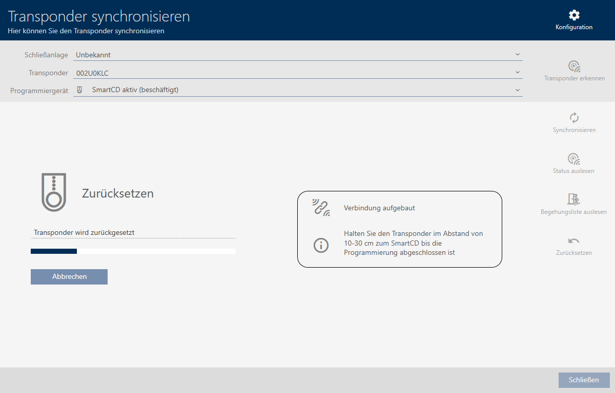Click the large transponder icon

tap(53, 192)
